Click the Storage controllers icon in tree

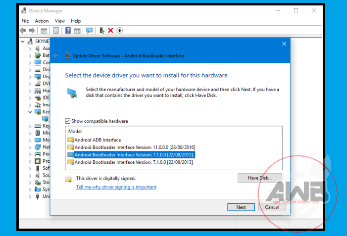coord(38,182)
